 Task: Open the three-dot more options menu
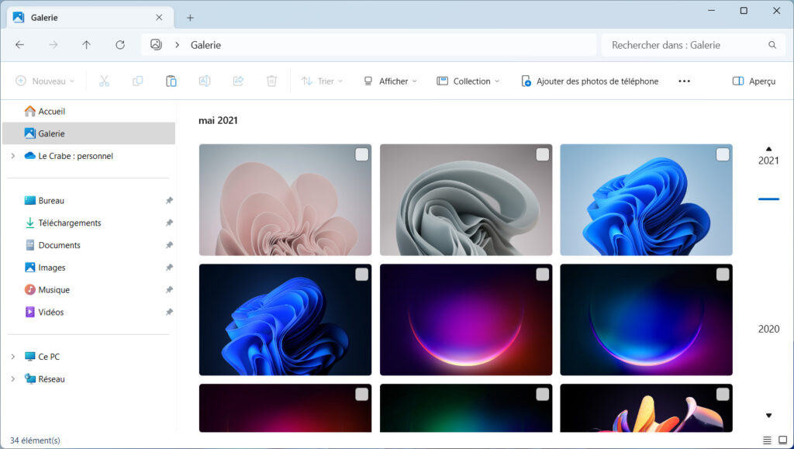[684, 81]
